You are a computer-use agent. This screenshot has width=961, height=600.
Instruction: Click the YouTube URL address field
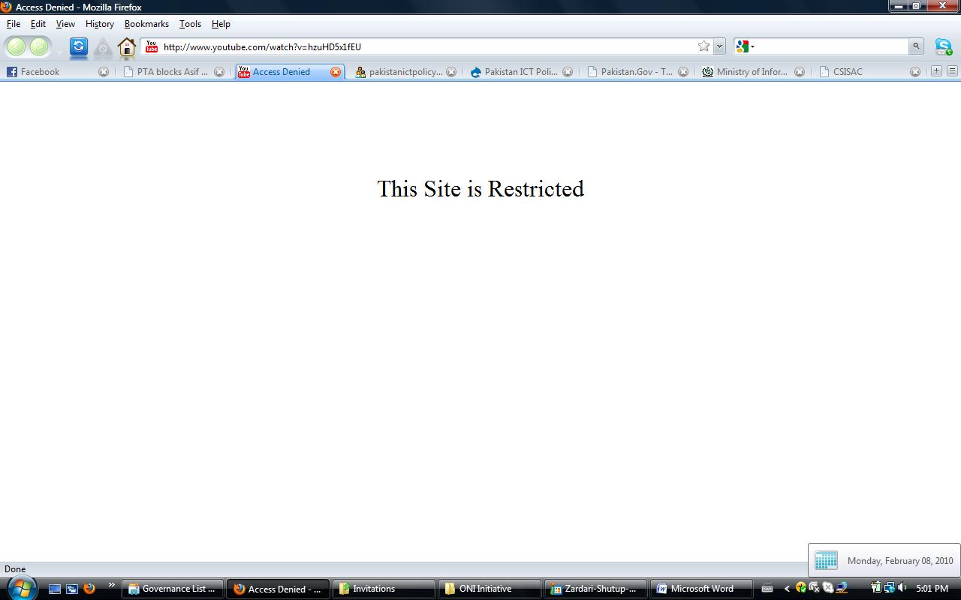click(420, 46)
